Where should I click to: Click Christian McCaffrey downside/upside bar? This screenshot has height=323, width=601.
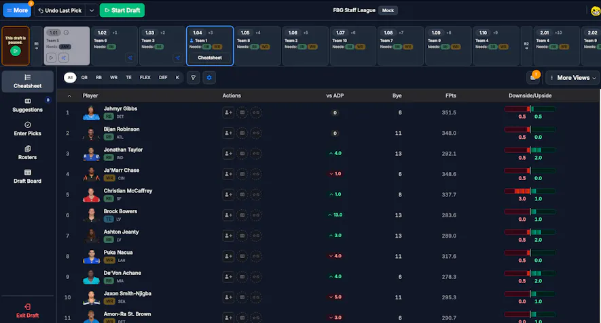tap(530, 191)
